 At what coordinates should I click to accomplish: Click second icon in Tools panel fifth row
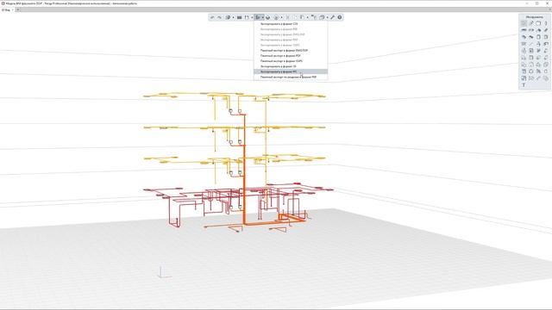click(x=531, y=51)
